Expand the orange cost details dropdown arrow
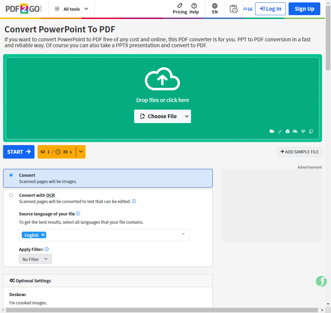The width and height of the screenshot is (331, 313). (x=81, y=152)
